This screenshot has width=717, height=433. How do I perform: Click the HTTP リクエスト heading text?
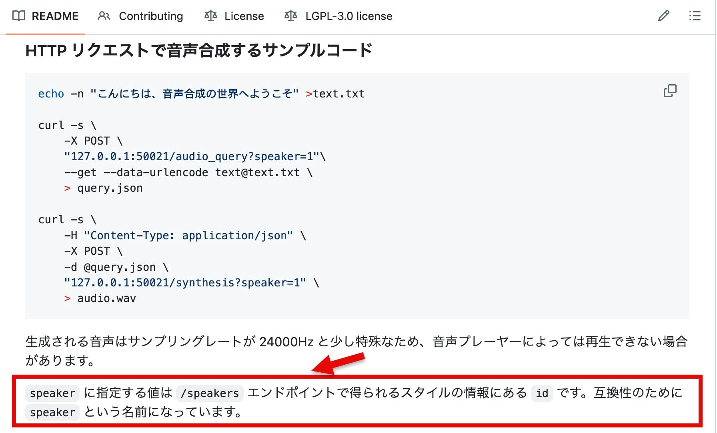pyautogui.click(x=199, y=51)
